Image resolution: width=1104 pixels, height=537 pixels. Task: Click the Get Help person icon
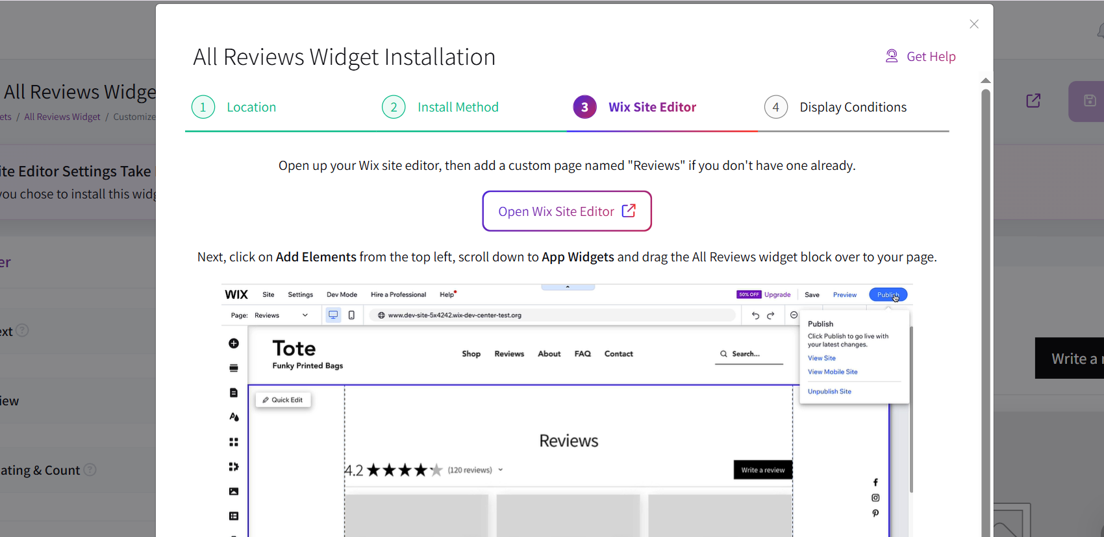[892, 56]
